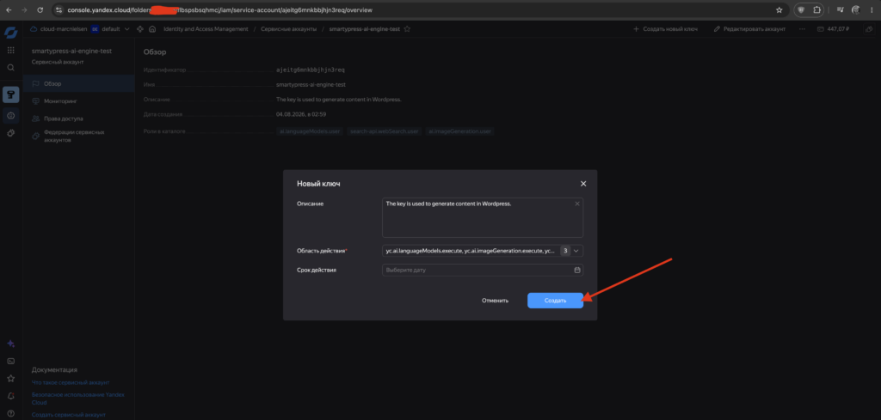Screen dimensions: 881x420
Task: Click Создать новый ключ in header
Action: click(665, 28)
